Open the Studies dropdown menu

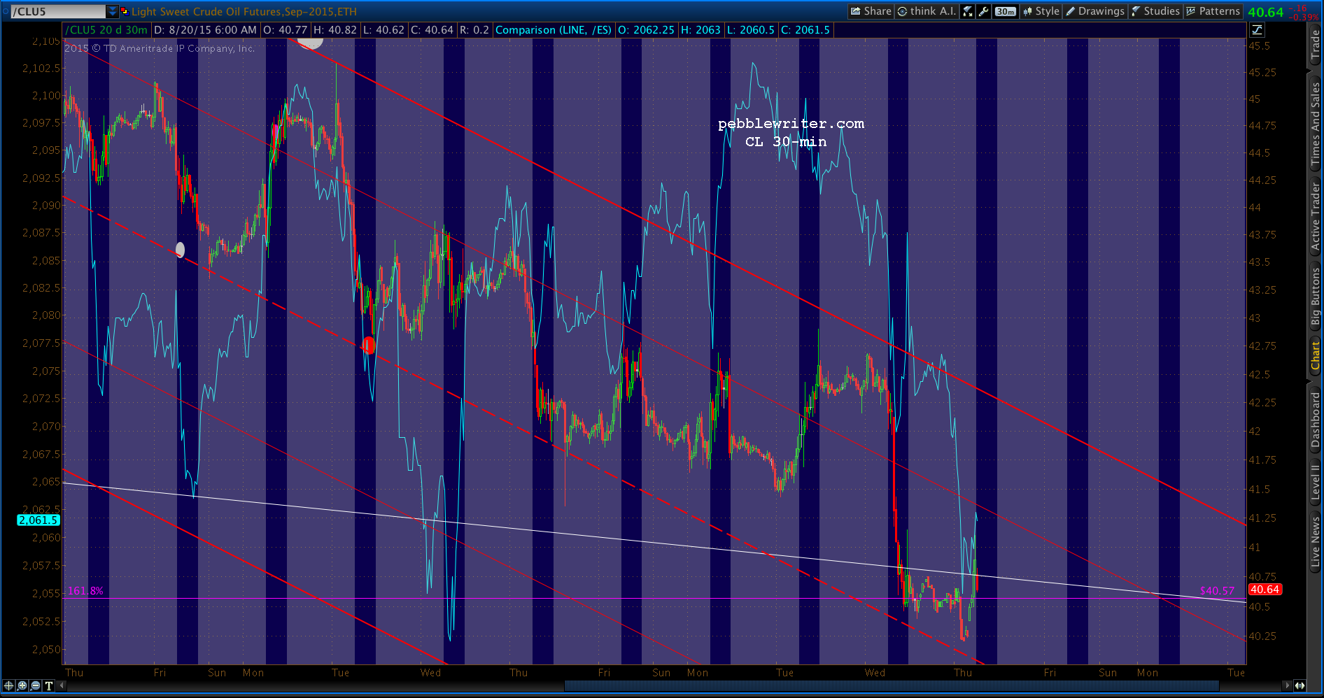(1155, 11)
